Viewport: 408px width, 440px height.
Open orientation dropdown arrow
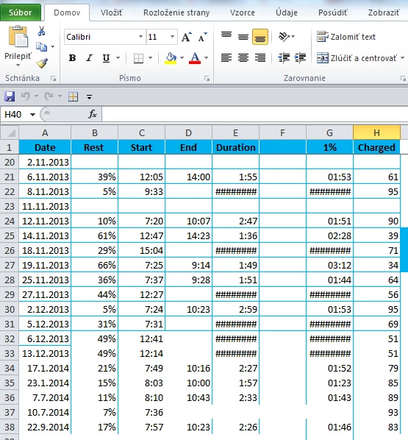[x=293, y=37]
